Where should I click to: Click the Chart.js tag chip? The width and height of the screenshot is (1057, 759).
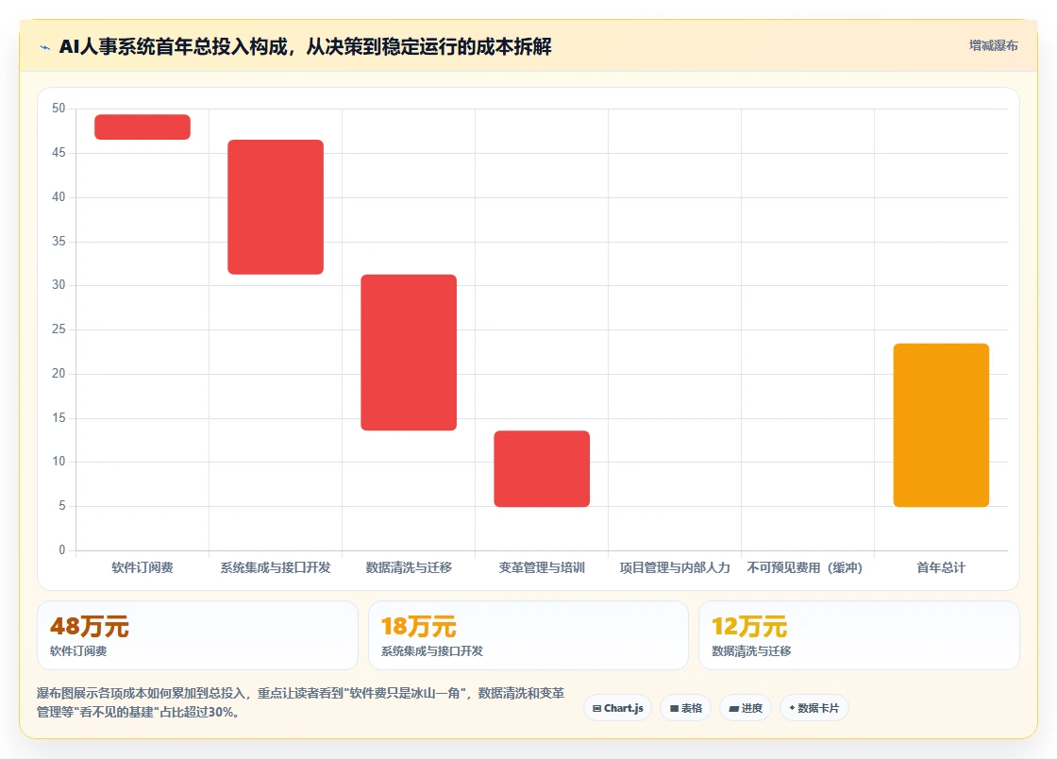click(617, 708)
